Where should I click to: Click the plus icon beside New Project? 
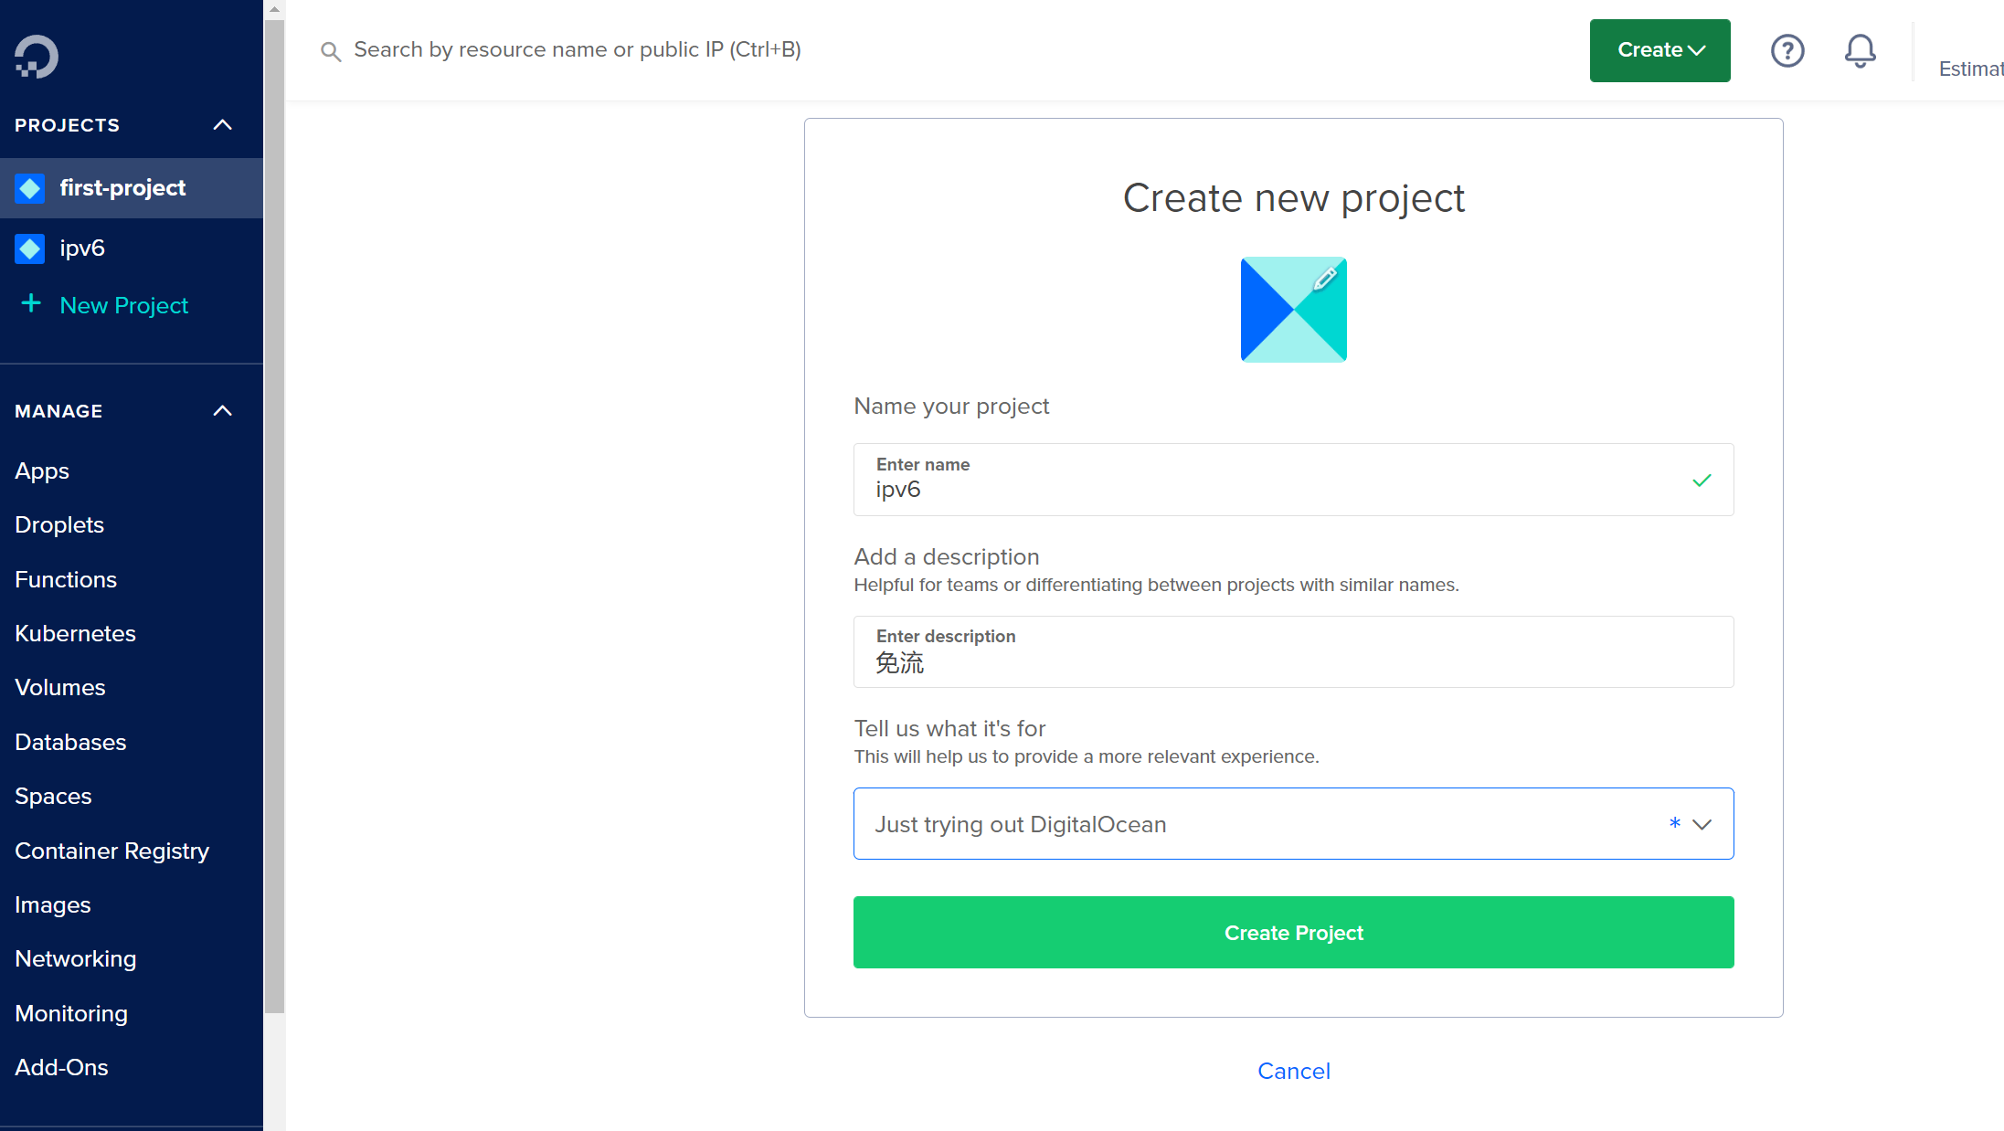(x=31, y=304)
